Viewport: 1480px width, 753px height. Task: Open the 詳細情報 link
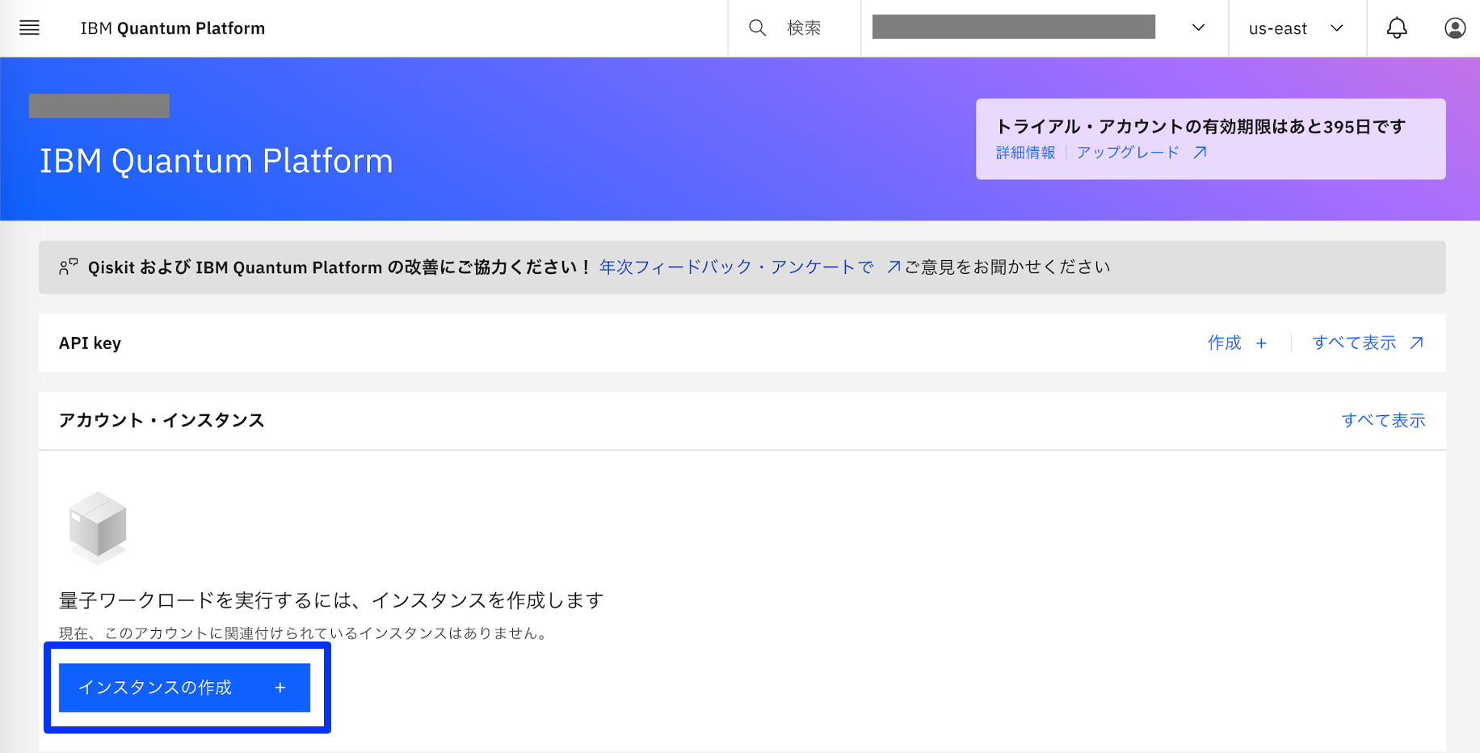[x=1025, y=153]
